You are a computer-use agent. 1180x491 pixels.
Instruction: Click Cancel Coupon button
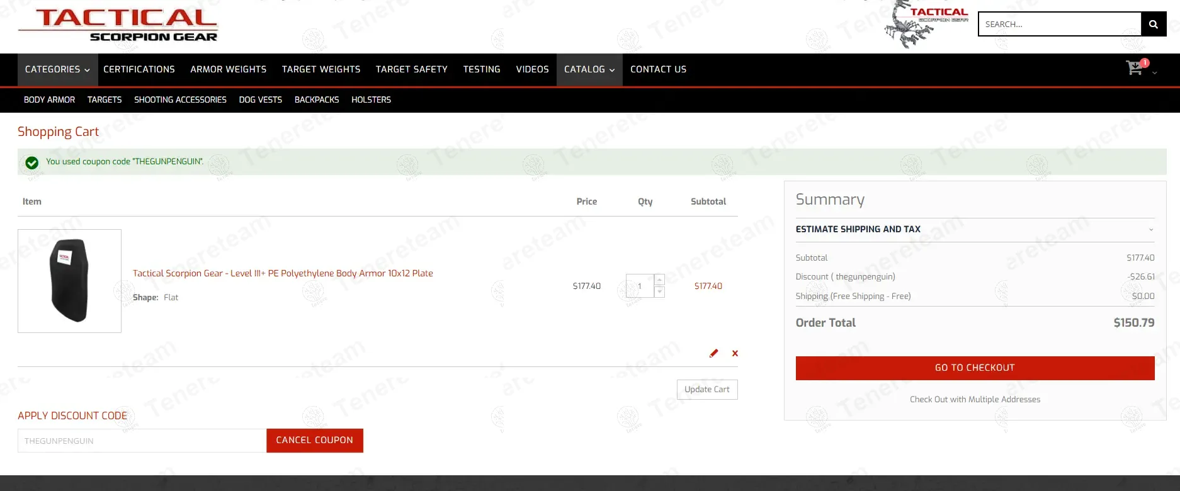(315, 440)
